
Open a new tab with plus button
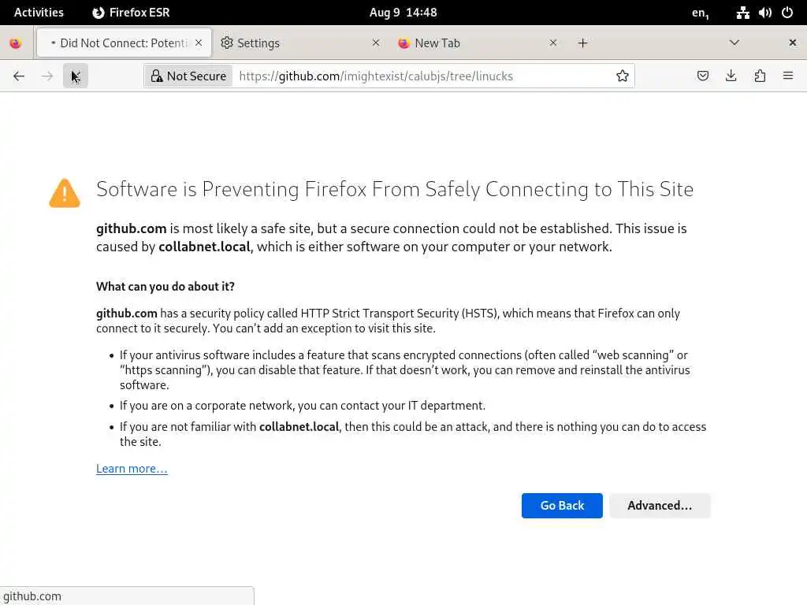[x=582, y=43]
